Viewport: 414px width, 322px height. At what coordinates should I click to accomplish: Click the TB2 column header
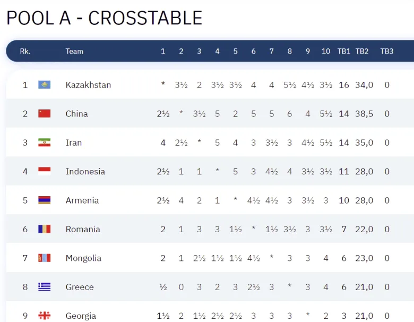click(x=362, y=52)
